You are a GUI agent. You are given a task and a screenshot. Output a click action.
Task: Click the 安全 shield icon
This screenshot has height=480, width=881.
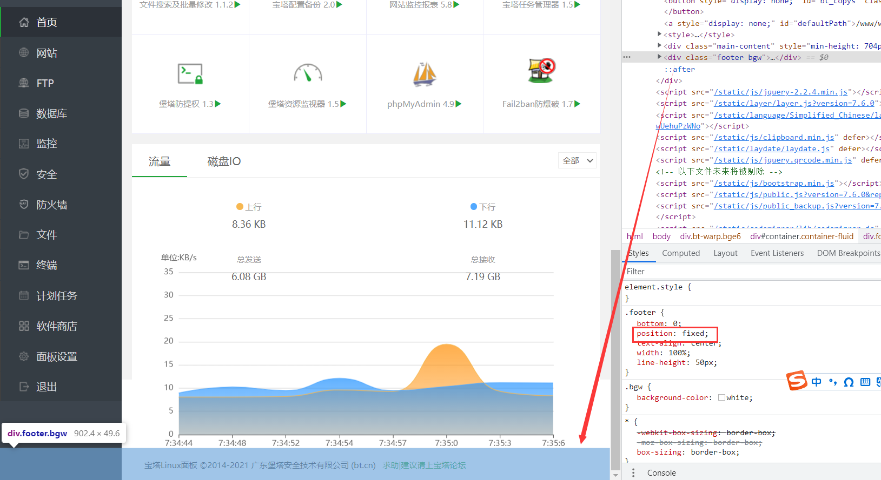24,174
